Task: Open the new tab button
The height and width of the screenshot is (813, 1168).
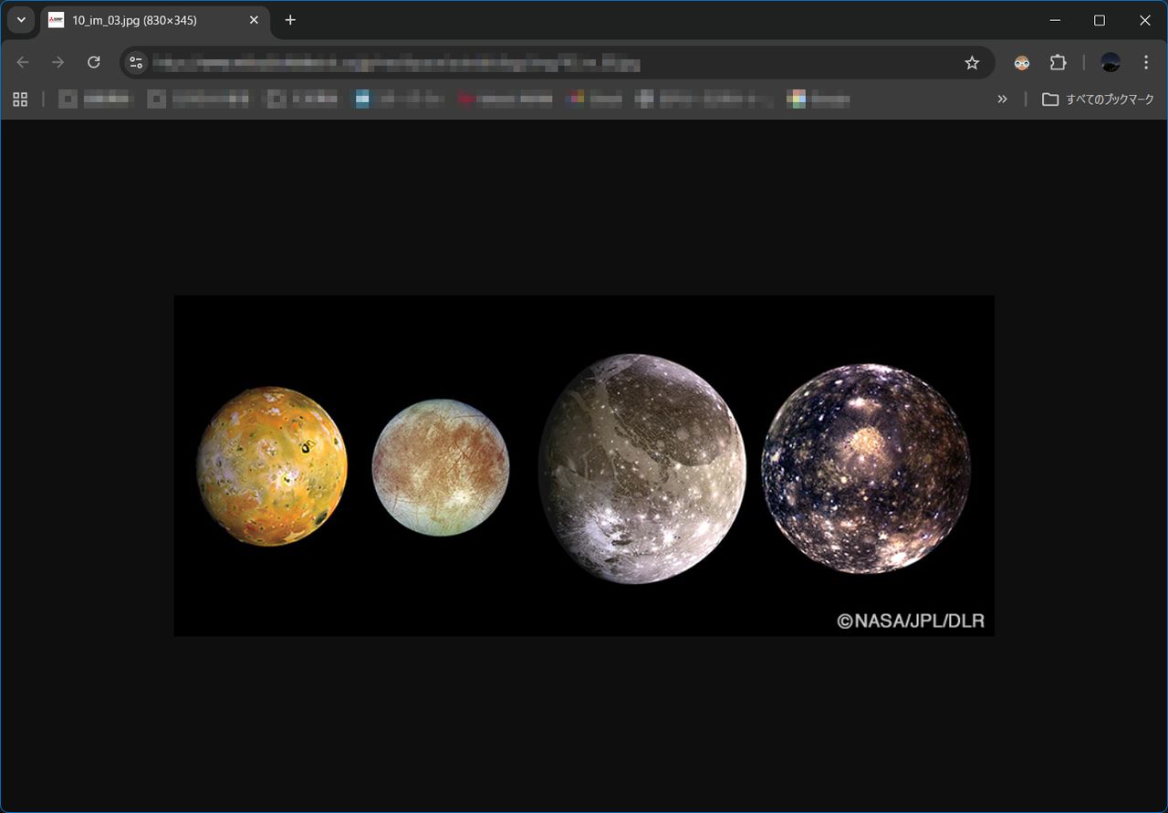Action: click(x=290, y=20)
